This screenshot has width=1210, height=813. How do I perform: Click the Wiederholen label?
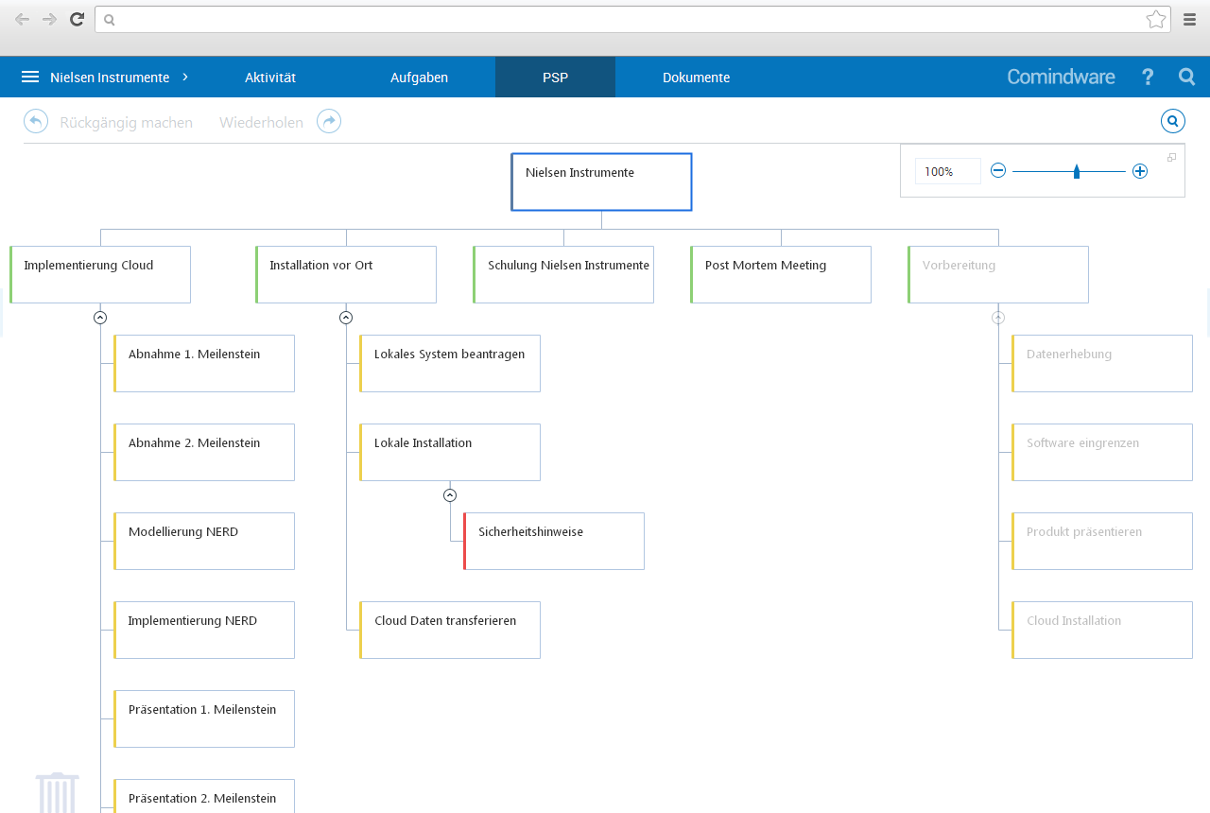pos(262,123)
